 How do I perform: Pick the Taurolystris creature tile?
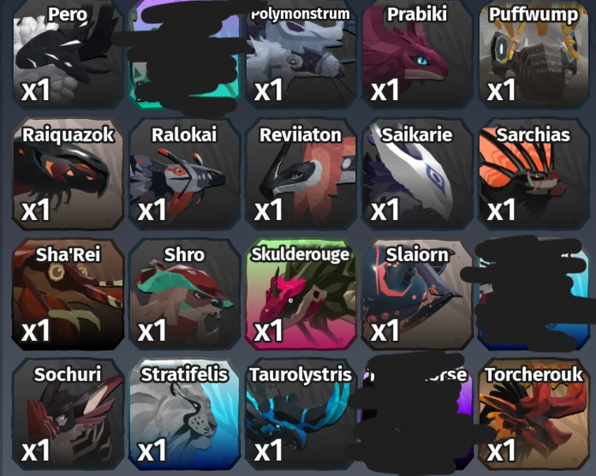pos(301,414)
